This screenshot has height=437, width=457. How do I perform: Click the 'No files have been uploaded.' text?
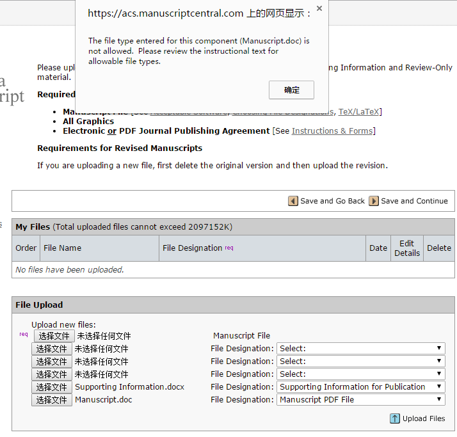70,270
